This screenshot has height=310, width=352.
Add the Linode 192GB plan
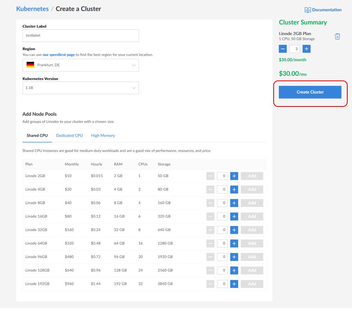(x=252, y=284)
